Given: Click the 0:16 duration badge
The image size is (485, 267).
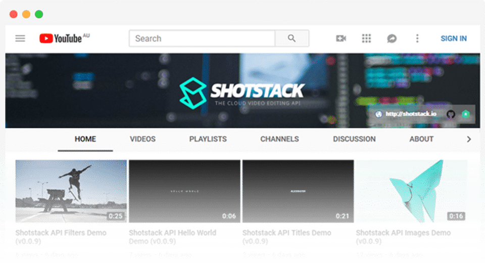Looking at the screenshot, I should click(456, 216).
